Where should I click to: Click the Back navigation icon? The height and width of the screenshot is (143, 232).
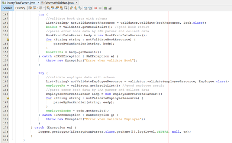pyautogui.click(x=35, y=8)
